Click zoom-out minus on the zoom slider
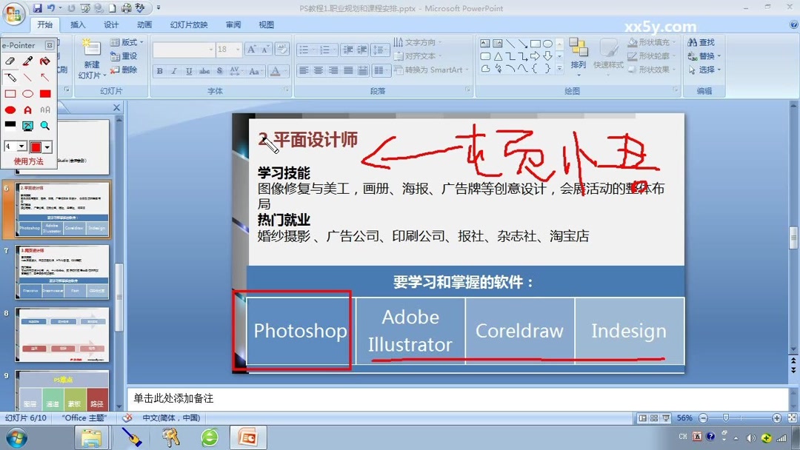This screenshot has width=800, height=450. click(x=703, y=417)
